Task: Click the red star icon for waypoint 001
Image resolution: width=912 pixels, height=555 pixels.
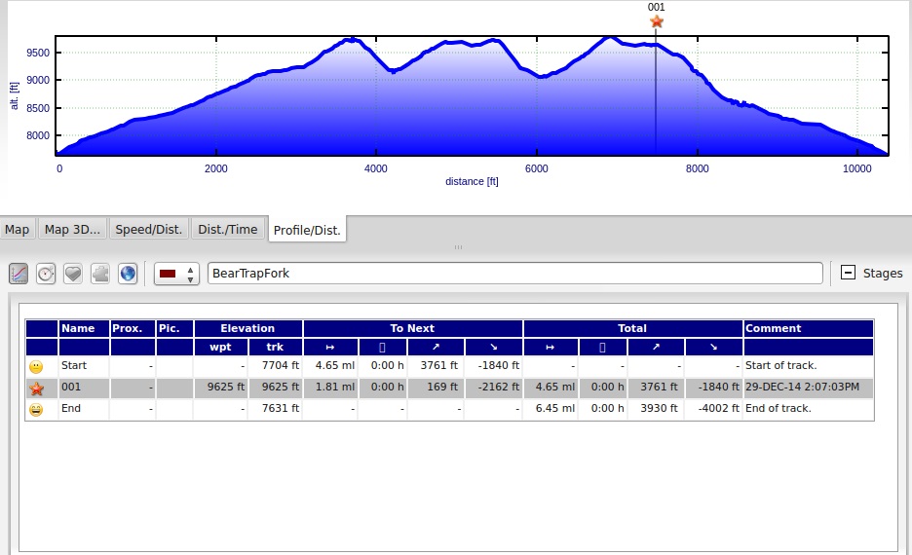Action: (x=36, y=388)
